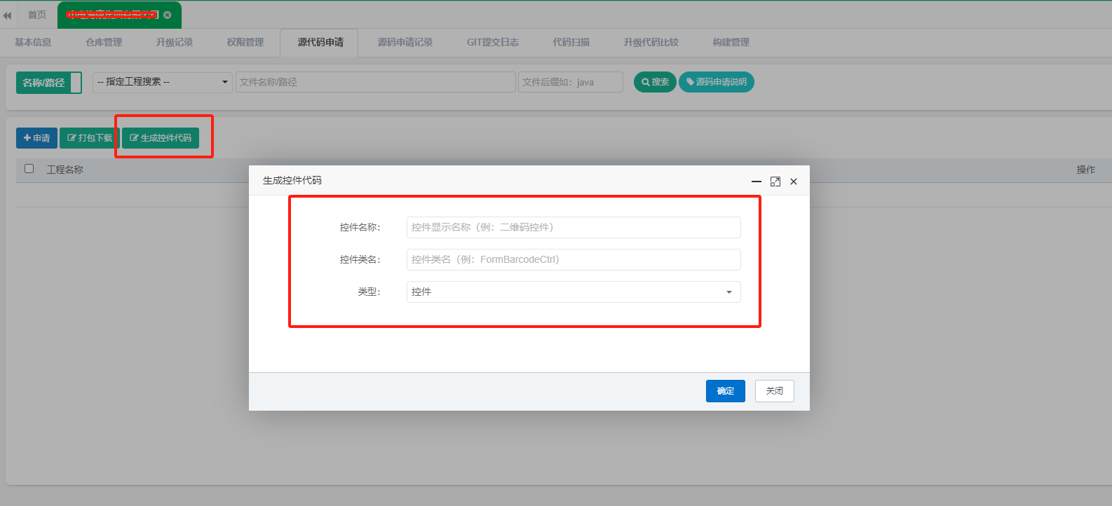Maximize the 生成控件代码 dialog
The width and height of the screenshot is (1112, 506).
775,182
